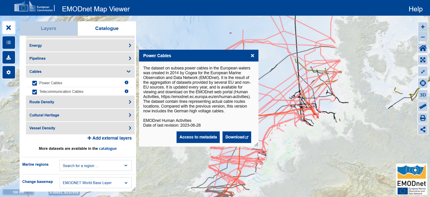Expand the Route Density category
The image size is (430, 197).
[80, 102]
